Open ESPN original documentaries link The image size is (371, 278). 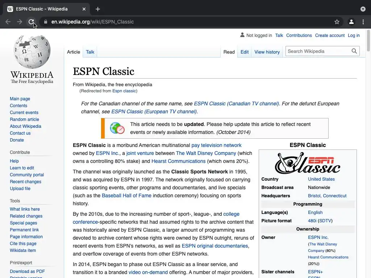[x=215, y=246]
